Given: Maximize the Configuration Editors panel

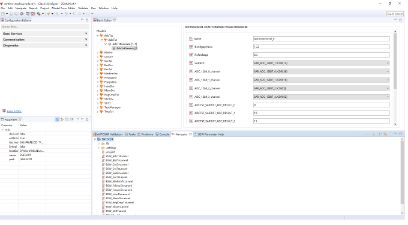Looking at the screenshot, I should [x=87, y=20].
